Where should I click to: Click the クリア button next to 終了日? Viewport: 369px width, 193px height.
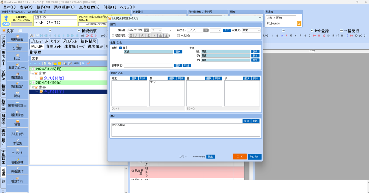(227, 30)
